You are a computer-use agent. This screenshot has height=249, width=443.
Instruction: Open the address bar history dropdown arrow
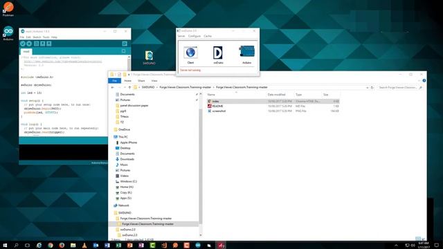[x=367, y=88]
